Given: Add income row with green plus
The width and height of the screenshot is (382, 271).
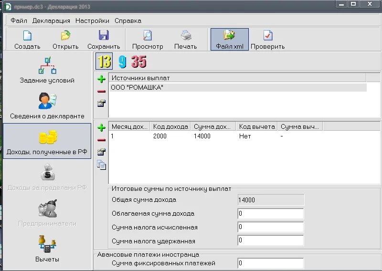Looking at the screenshot, I should (x=101, y=127).
